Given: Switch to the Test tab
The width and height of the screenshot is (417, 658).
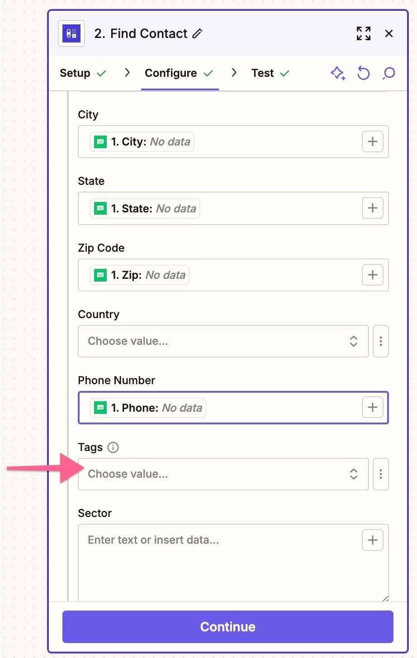Looking at the screenshot, I should tap(263, 73).
